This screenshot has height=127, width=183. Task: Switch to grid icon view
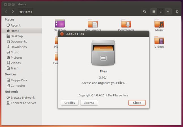tap(161, 12)
